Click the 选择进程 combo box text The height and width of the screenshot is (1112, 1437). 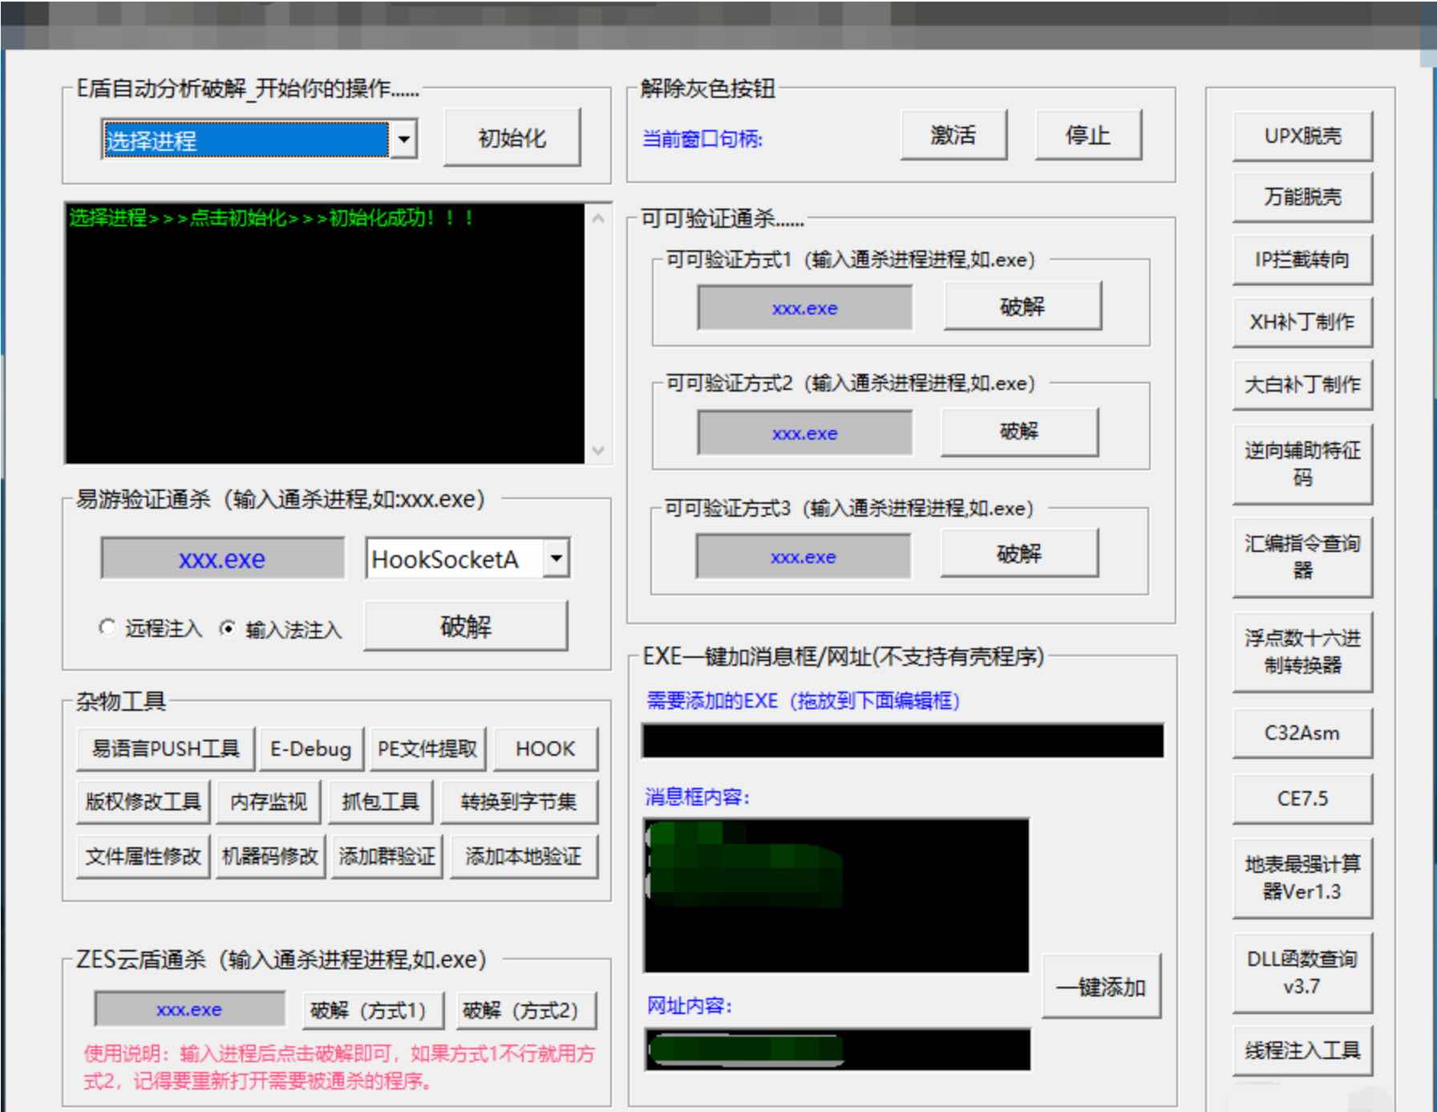(246, 140)
